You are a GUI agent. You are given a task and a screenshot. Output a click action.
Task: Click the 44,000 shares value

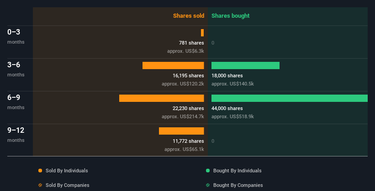(x=227, y=108)
